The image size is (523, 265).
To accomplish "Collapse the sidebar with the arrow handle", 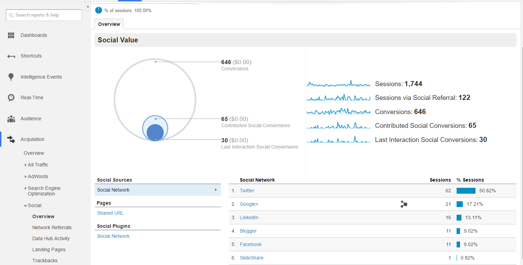I will tap(88, 7).
